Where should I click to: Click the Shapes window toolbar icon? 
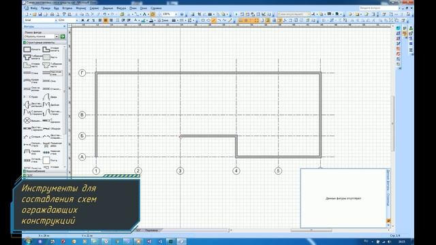122,14
